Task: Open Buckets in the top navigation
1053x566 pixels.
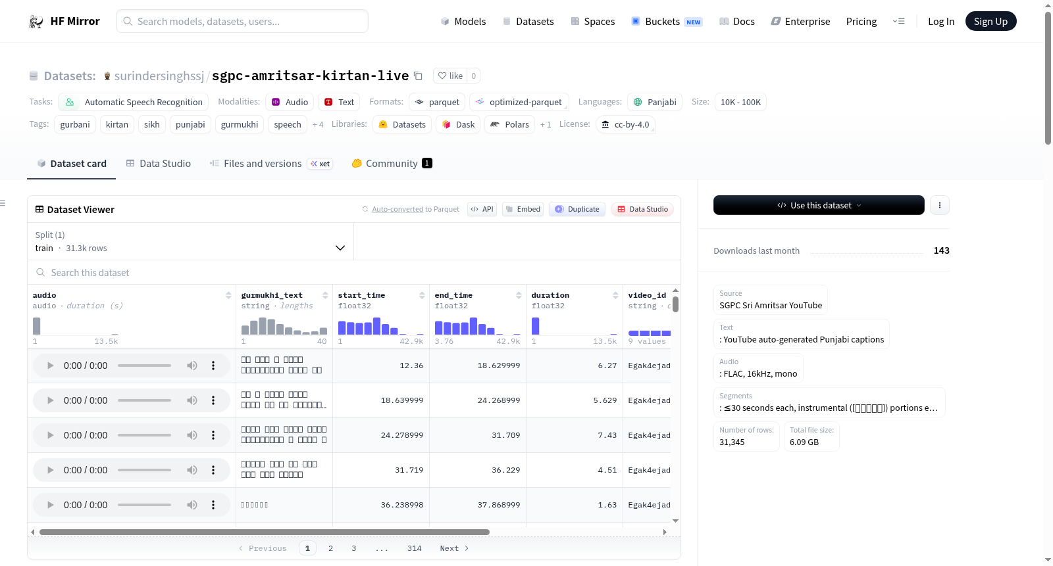Action: click(667, 21)
